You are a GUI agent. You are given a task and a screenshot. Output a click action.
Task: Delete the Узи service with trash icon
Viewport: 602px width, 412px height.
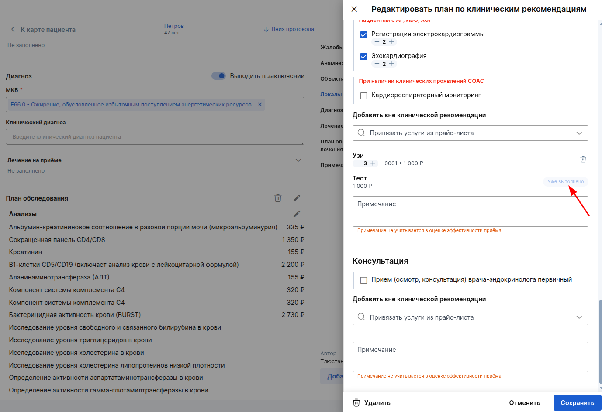click(583, 159)
